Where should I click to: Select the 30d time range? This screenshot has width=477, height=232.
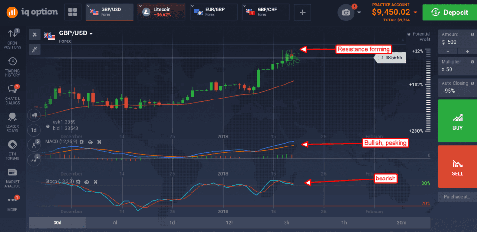(x=57, y=223)
